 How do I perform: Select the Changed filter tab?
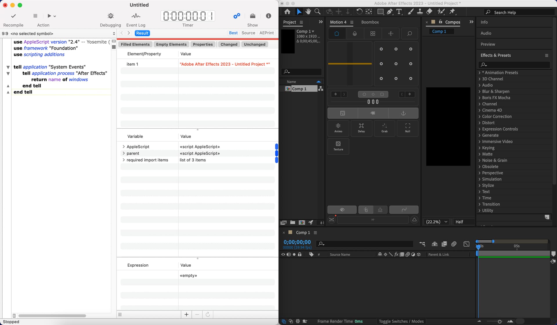point(229,44)
